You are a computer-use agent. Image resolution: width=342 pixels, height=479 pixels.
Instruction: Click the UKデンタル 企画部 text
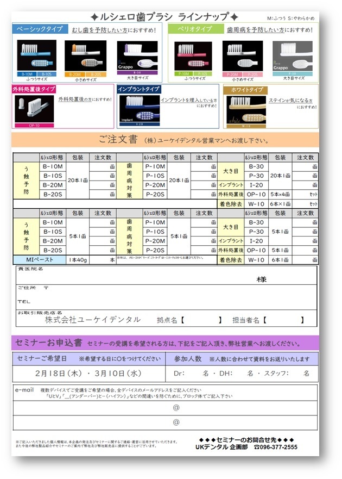tap(221, 447)
